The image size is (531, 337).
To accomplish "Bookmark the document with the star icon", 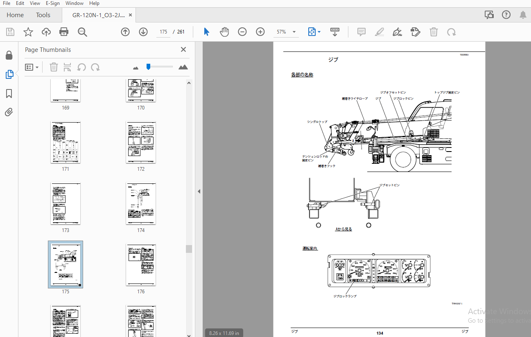I will tap(28, 32).
